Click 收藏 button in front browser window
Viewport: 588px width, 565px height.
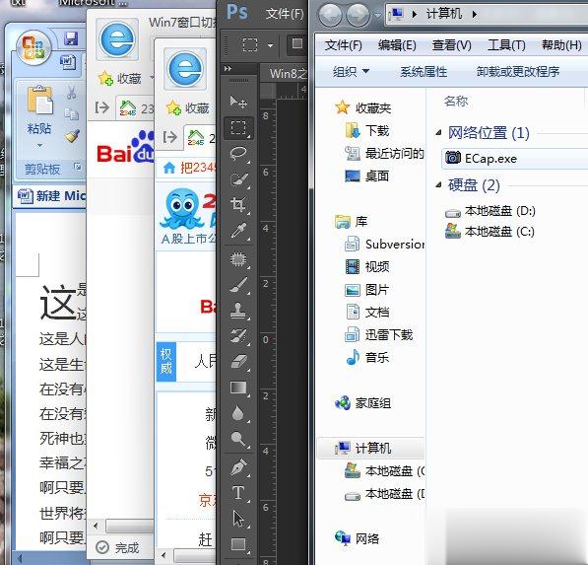click(x=188, y=108)
